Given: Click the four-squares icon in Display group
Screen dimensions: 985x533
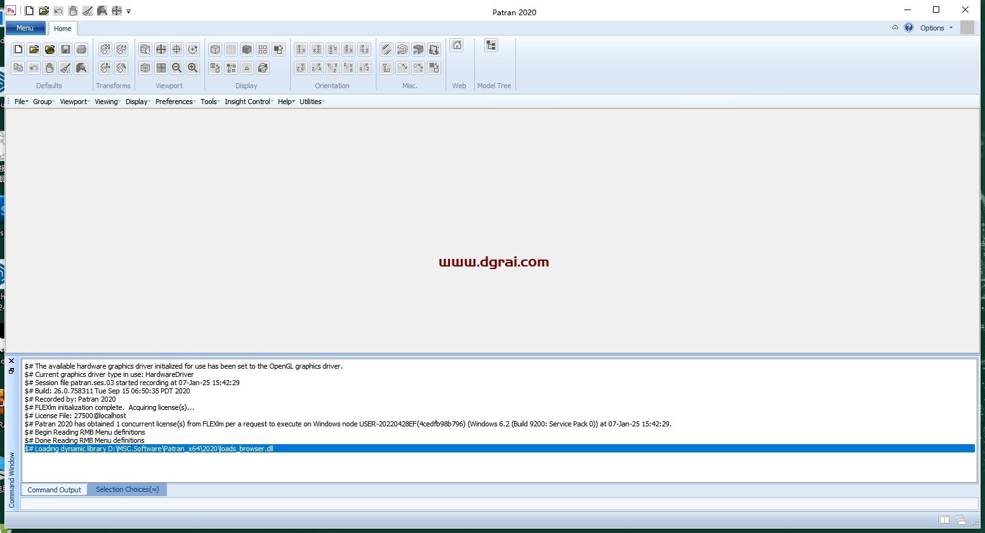Looking at the screenshot, I should point(263,49).
